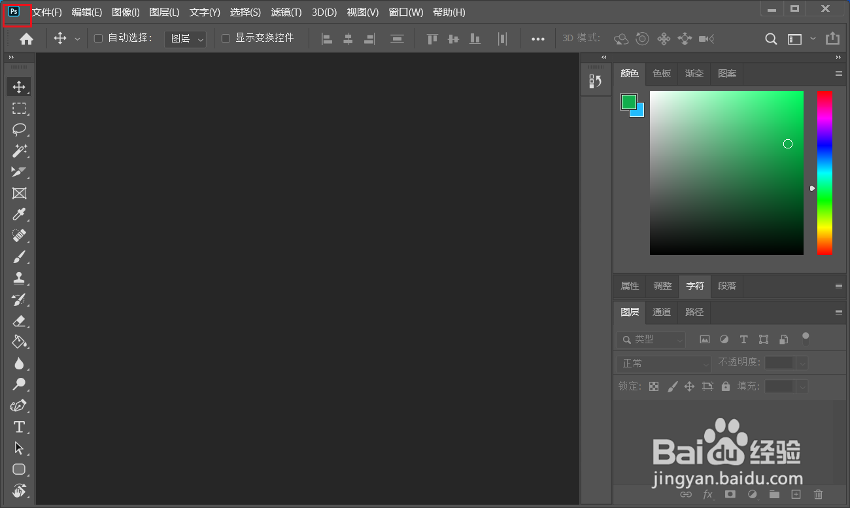
Task: Select the Path Selection tool
Action: click(x=19, y=449)
